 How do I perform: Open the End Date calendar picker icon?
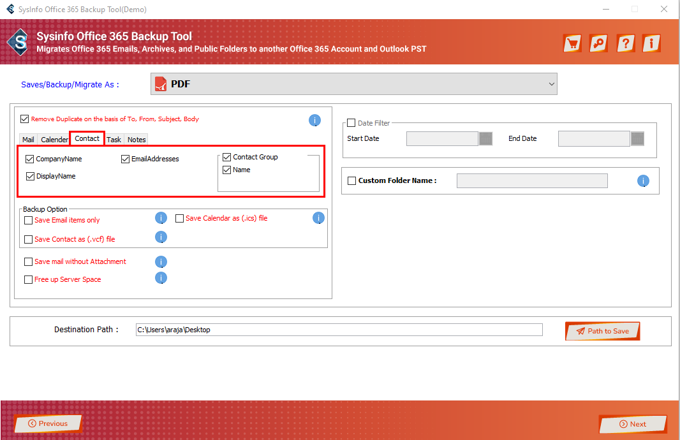[637, 139]
